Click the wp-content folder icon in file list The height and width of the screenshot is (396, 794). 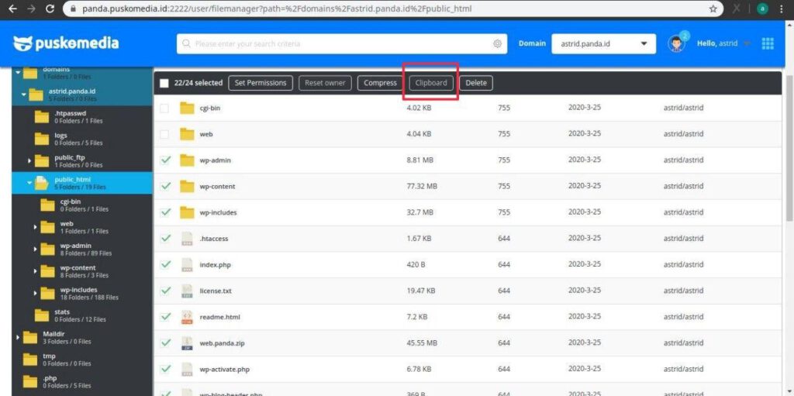click(187, 186)
